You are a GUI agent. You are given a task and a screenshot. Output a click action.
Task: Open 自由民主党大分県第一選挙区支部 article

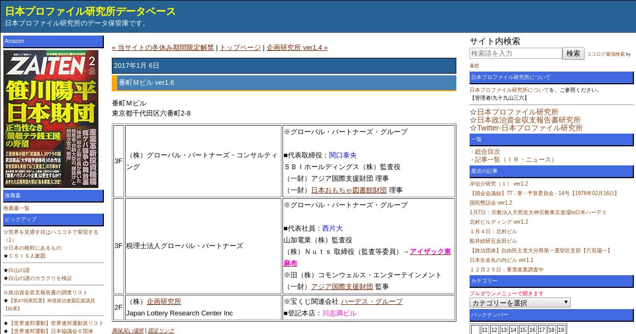(541, 251)
